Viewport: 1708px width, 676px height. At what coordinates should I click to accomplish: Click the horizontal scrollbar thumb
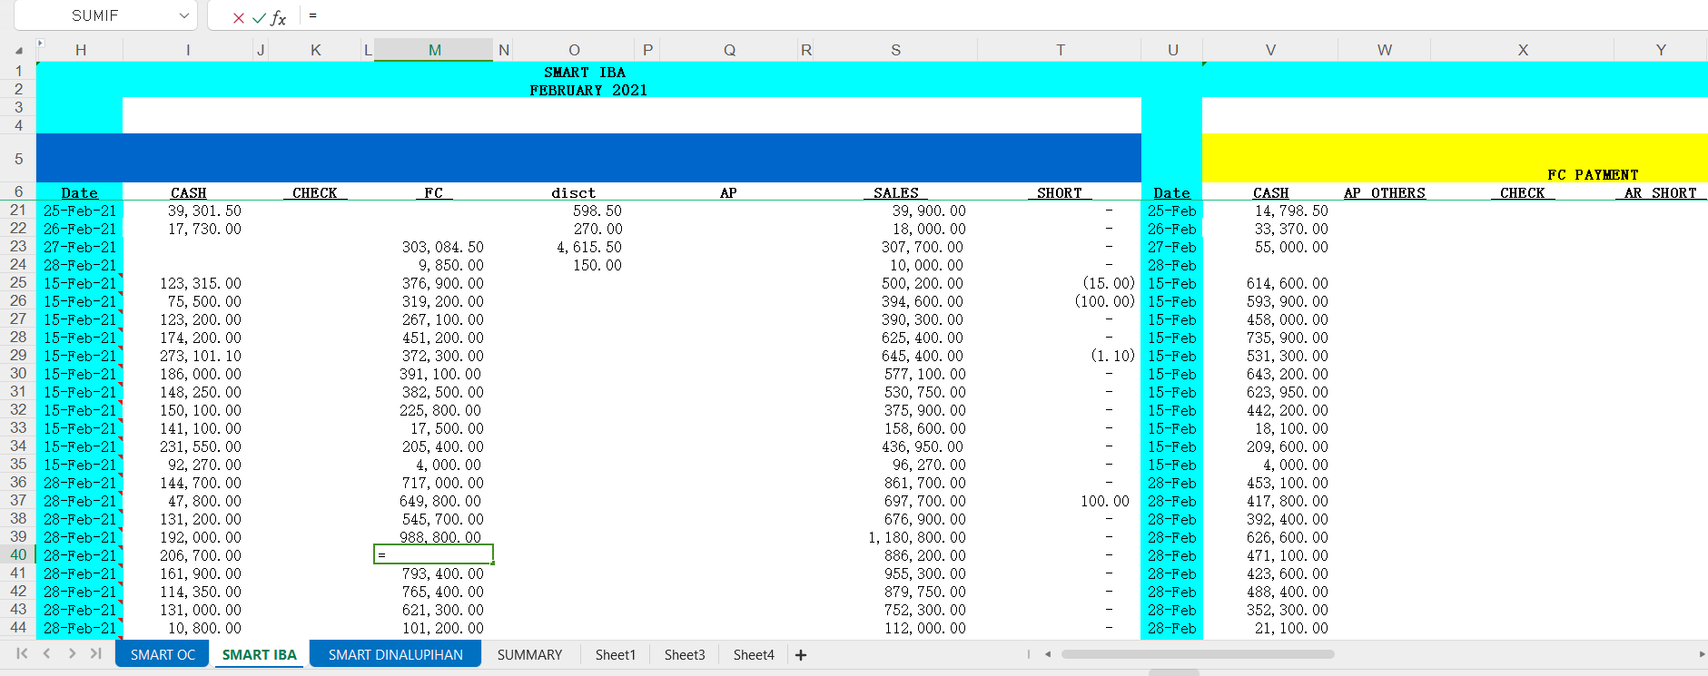[x=1197, y=654]
